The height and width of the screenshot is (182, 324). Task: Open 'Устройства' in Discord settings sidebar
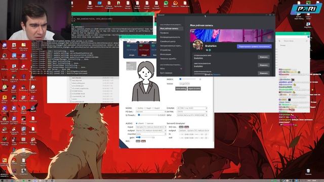(x=166, y=50)
